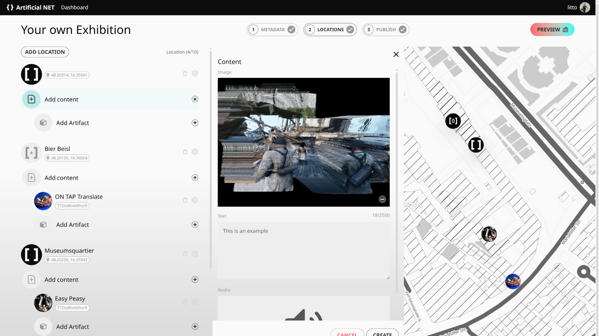Screen dimensions: 599x336
Task: Select the Museumsquartier bracket icon
Action: click(x=32, y=255)
